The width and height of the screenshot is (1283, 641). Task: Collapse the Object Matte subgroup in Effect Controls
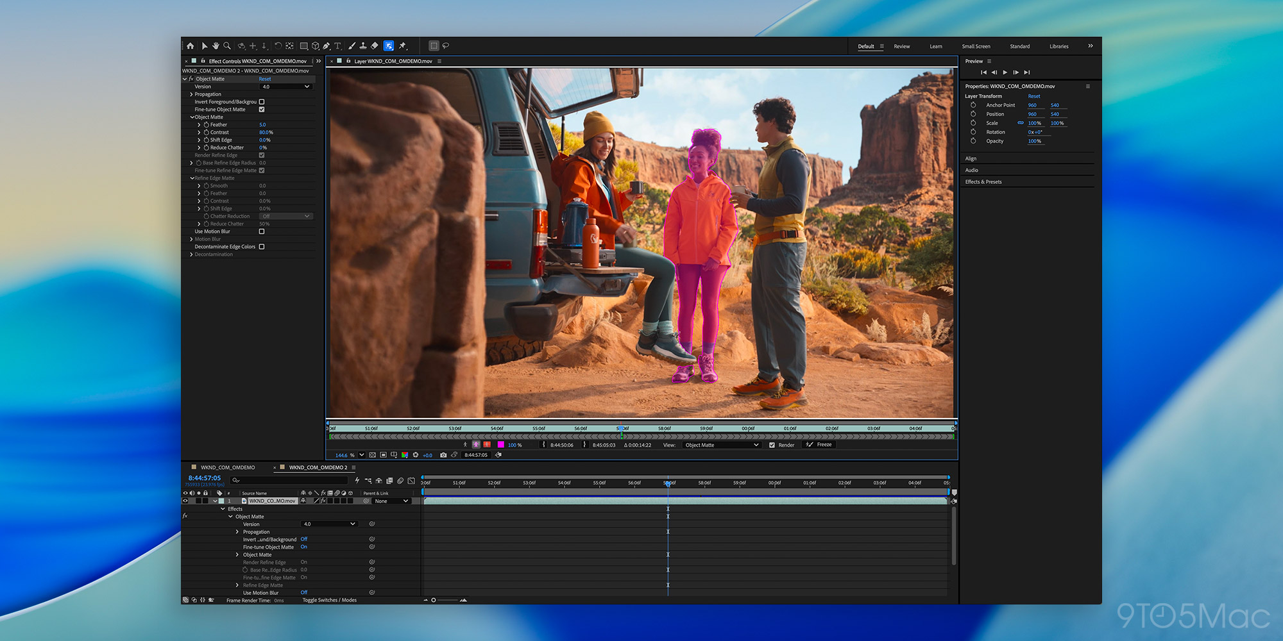pyautogui.click(x=192, y=117)
